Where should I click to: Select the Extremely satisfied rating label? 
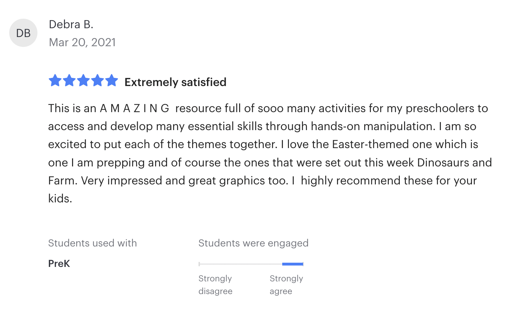point(175,82)
